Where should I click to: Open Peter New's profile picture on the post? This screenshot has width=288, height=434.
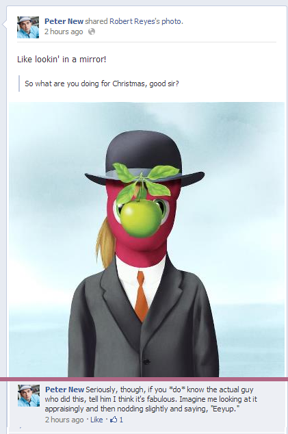(x=28, y=27)
